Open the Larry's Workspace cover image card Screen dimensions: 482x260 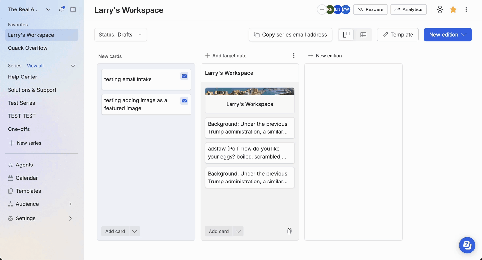(x=250, y=100)
